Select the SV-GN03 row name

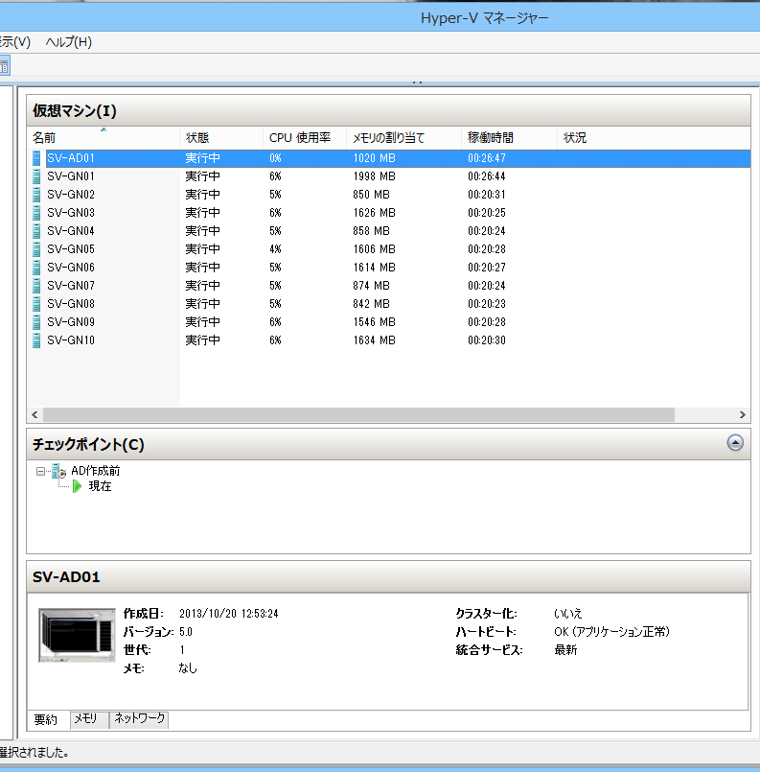pos(71,213)
